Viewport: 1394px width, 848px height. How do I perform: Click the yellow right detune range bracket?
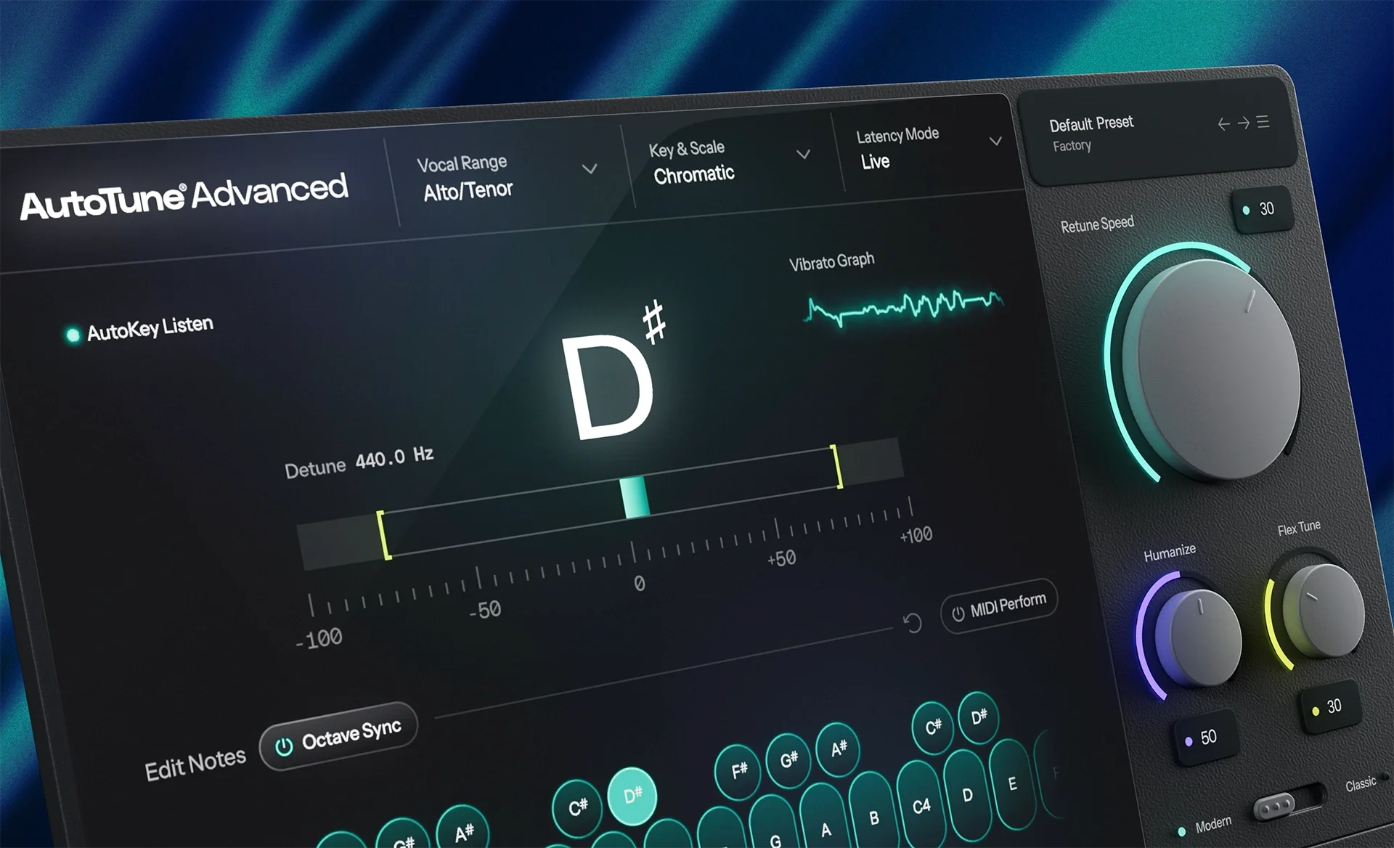837,466
